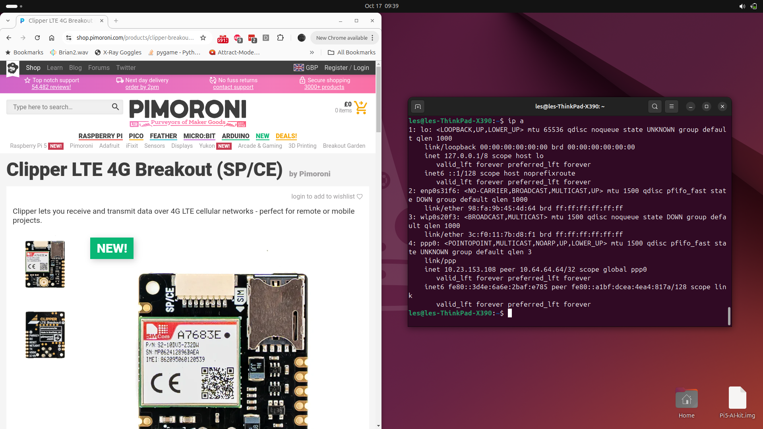This screenshot has height=429, width=763.
Task: Click the wishlist heart icon
Action: pyautogui.click(x=360, y=197)
